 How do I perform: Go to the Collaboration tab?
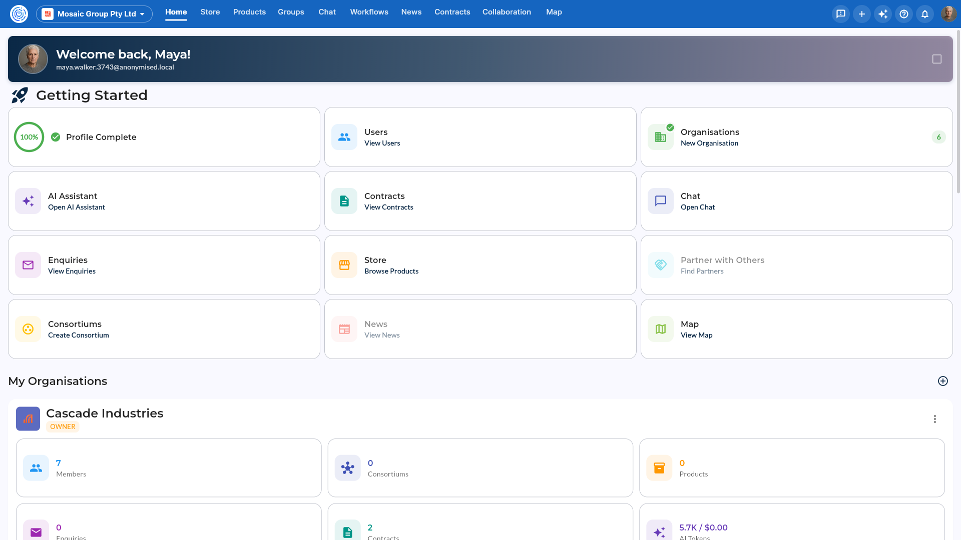507,12
